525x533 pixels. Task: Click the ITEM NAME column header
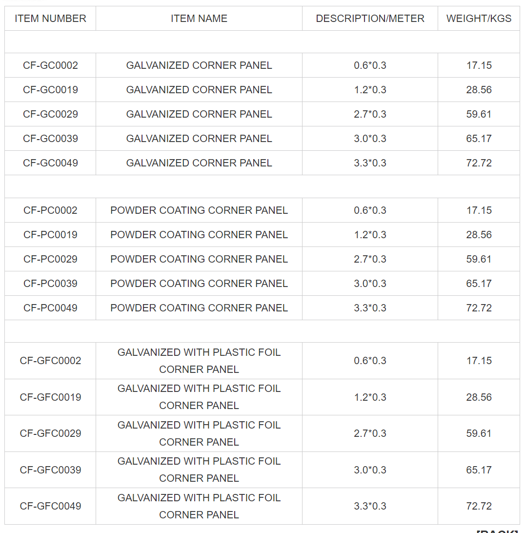(x=199, y=19)
